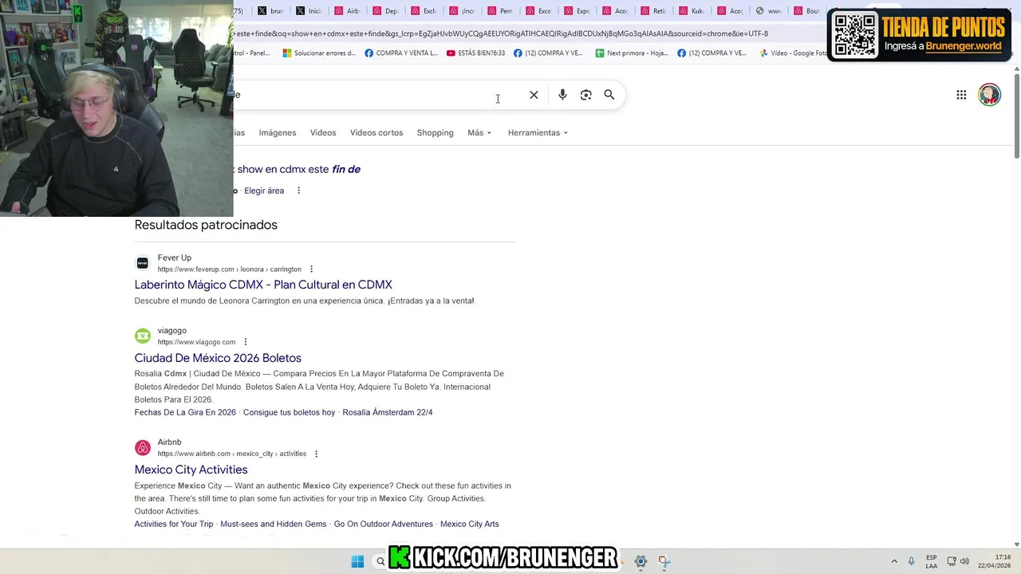Open the Settings gear in the taskbar
Screen dimensions: 1021x574
click(x=640, y=561)
